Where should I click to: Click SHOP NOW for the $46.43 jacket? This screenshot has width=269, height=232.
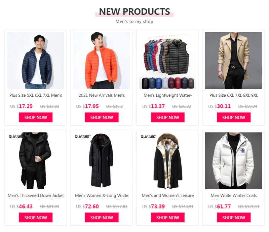click(x=36, y=218)
